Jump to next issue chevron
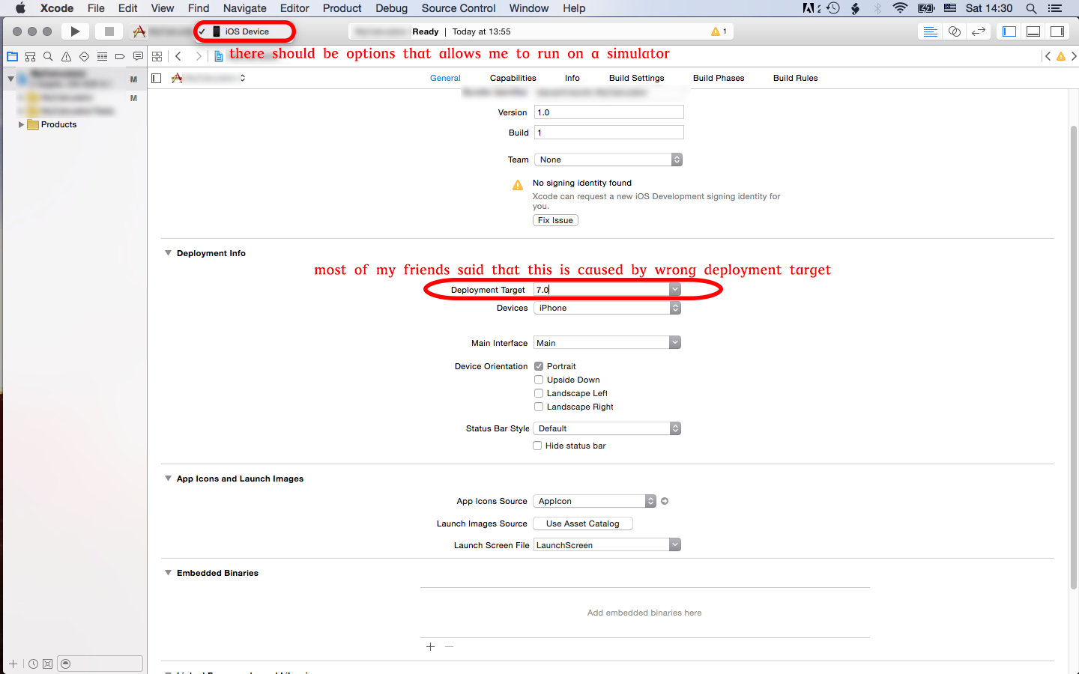This screenshot has height=674, width=1079. 1074,56
